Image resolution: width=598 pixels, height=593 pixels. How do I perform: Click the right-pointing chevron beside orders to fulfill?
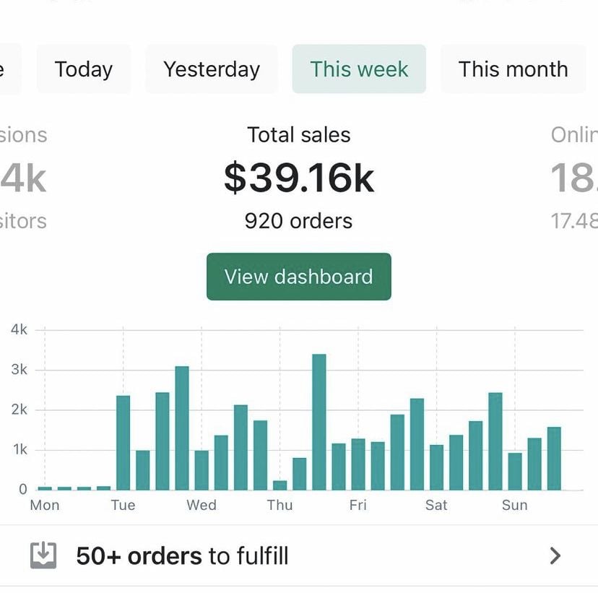coord(555,555)
